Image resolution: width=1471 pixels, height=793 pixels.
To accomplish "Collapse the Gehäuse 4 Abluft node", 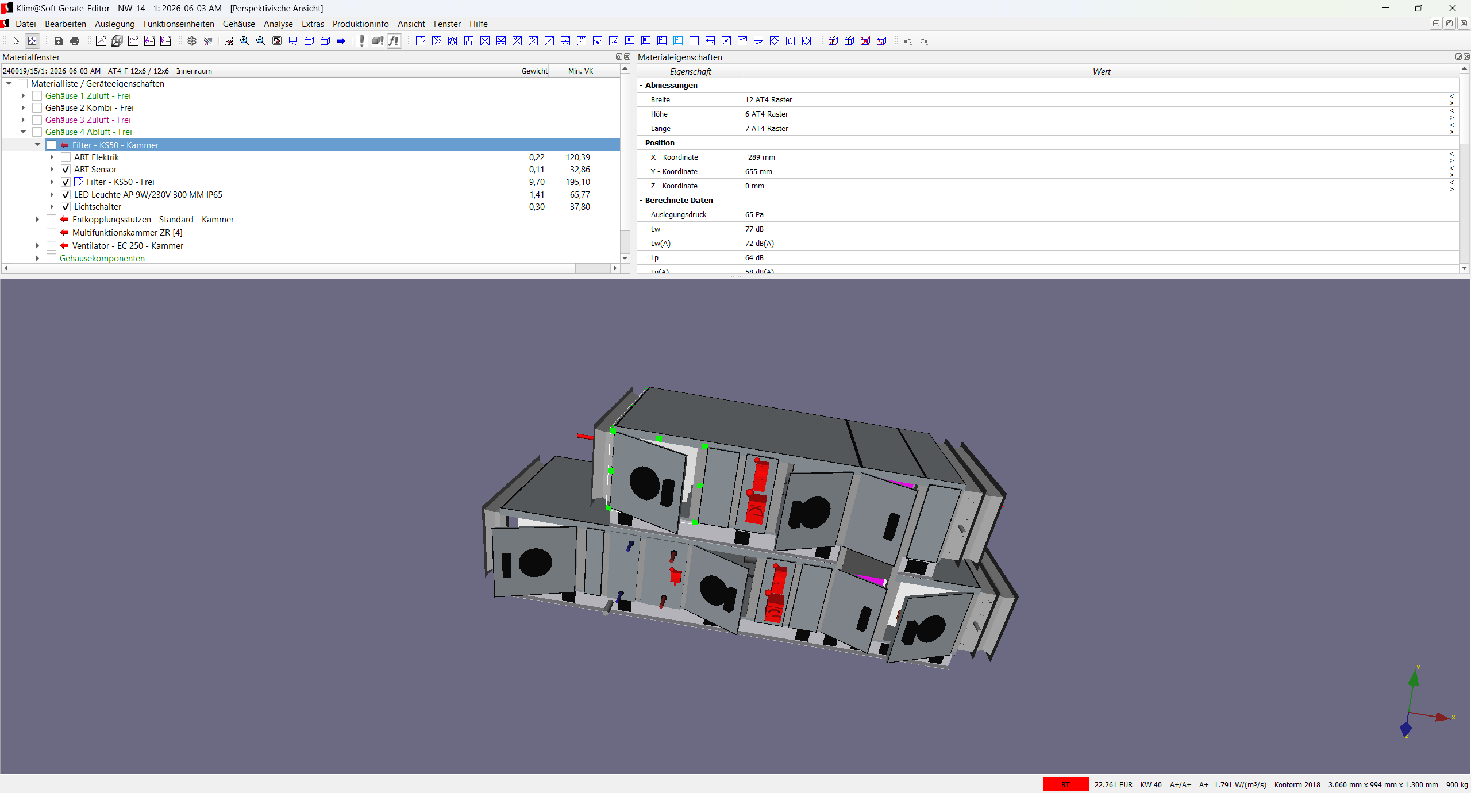I will pos(23,132).
